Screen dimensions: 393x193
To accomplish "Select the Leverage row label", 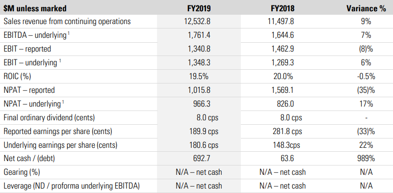I will click(x=72, y=186).
